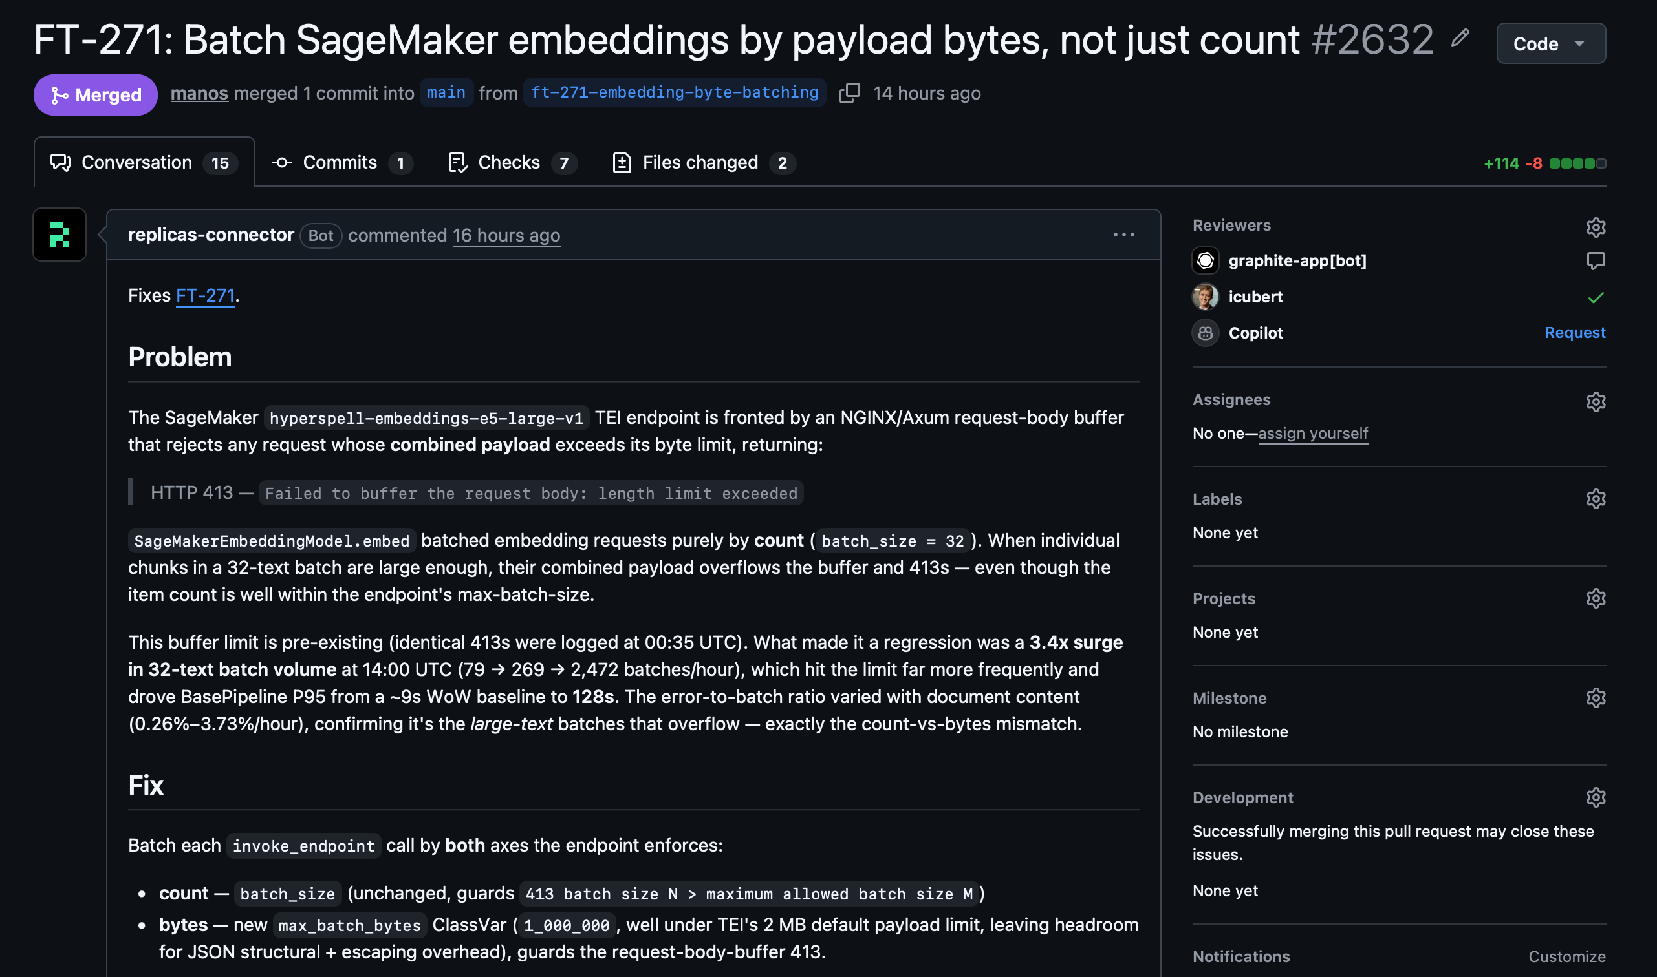
Task: Click the SageMakerEmbeddingModel.embed code text
Action: click(x=272, y=541)
